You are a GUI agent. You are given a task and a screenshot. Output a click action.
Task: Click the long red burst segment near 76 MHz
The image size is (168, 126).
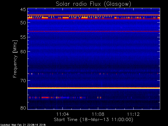(x=45, y=98)
